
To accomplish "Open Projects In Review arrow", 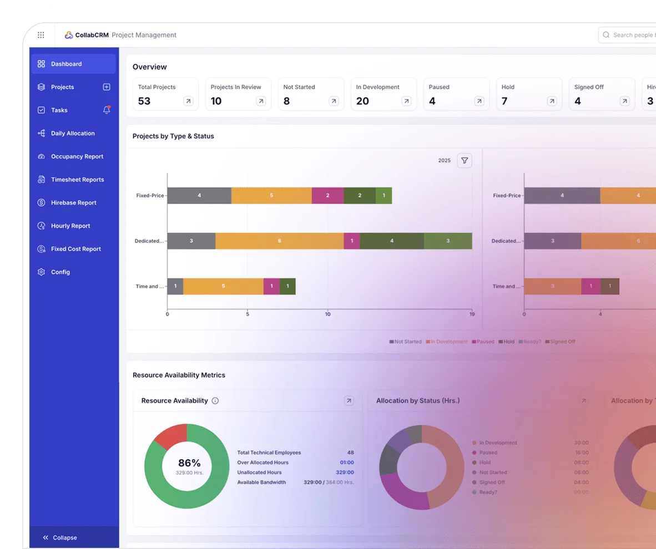I will pyautogui.click(x=261, y=101).
